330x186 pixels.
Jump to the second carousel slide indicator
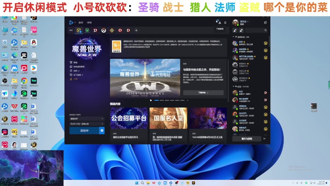(x=162, y=100)
